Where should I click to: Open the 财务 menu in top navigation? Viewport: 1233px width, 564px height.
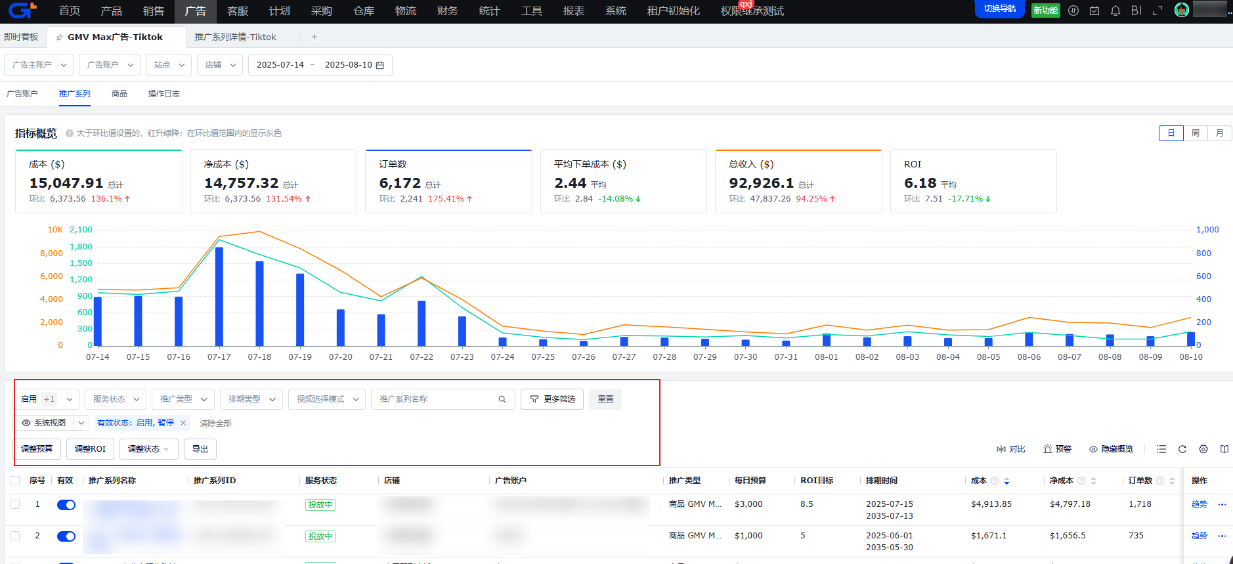[447, 11]
